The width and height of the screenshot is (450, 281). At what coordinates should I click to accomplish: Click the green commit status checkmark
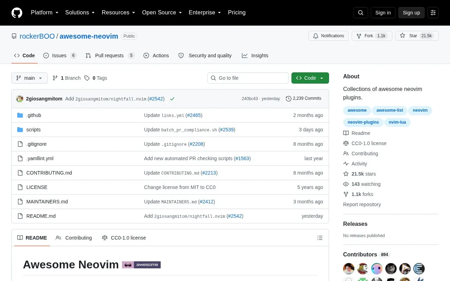[172, 99]
